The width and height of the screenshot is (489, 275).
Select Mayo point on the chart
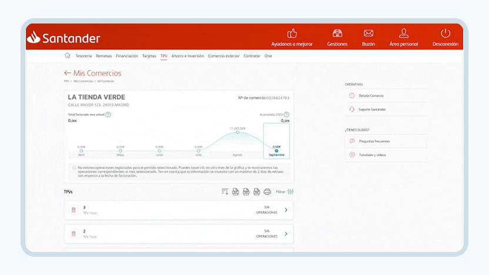(x=120, y=150)
